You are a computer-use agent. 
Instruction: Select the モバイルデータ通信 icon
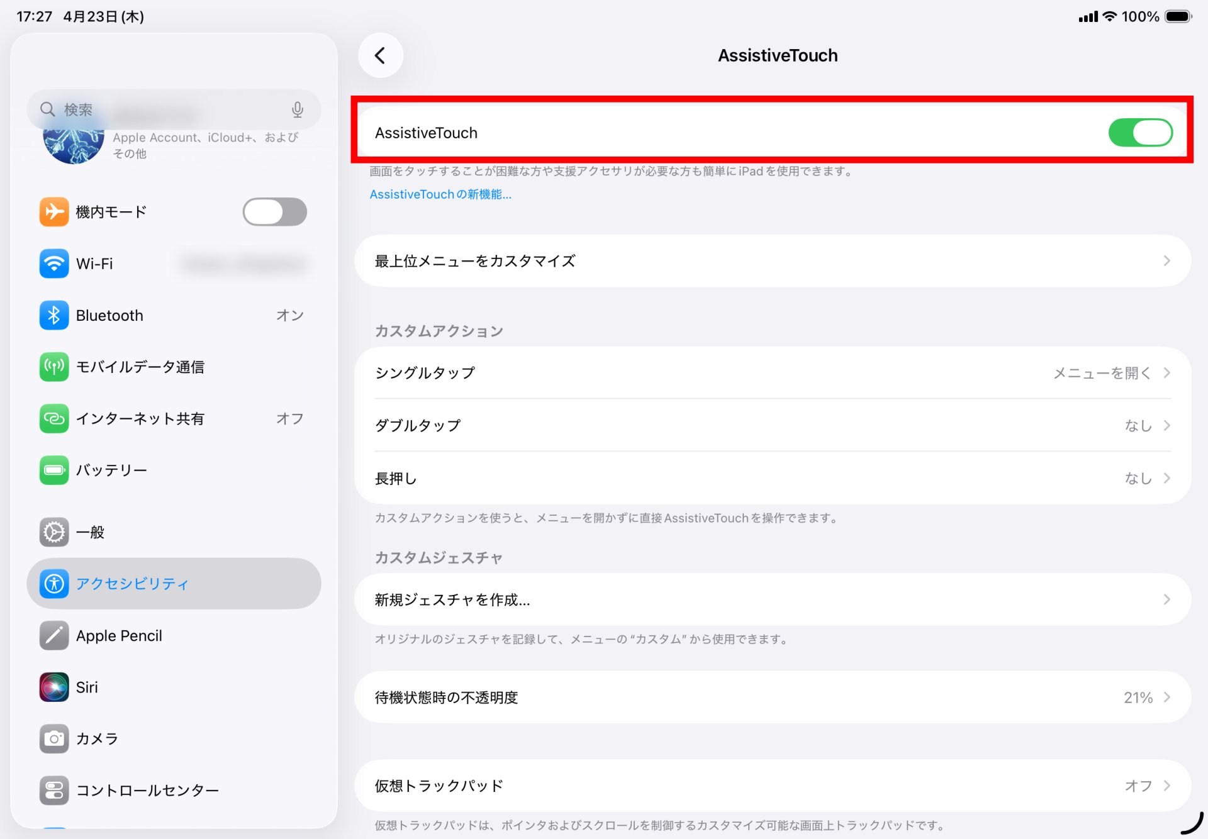(54, 367)
